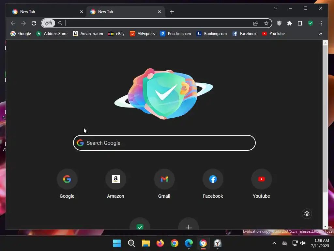Open the Addons Store bookmark

52,34
